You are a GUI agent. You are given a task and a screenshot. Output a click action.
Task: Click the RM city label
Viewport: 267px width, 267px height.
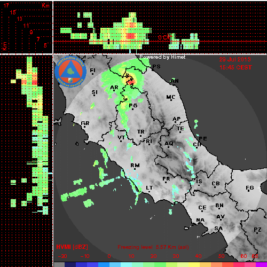pyautogui.click(x=135, y=166)
